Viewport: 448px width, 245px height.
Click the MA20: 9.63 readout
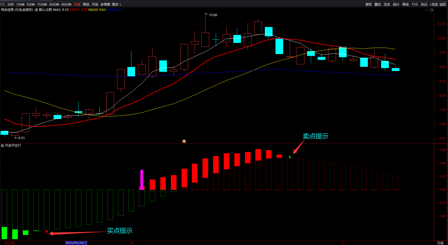[97, 10]
